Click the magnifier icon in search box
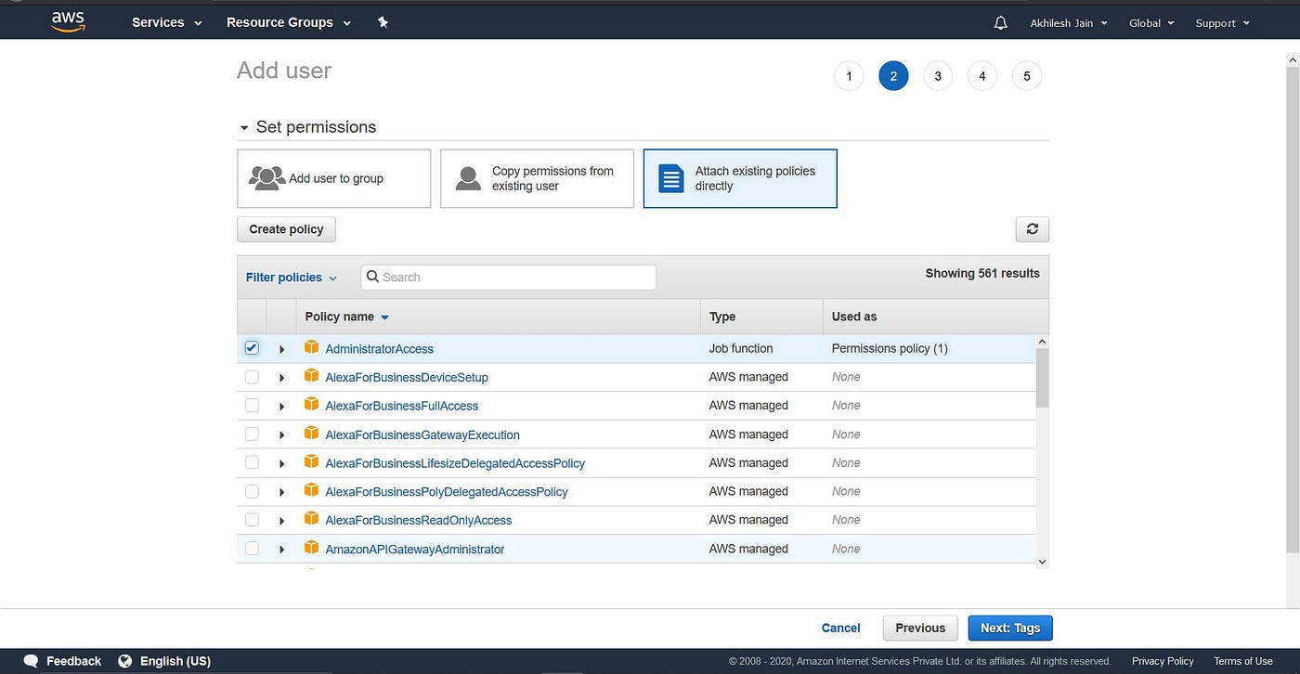The image size is (1300, 674). (x=372, y=277)
